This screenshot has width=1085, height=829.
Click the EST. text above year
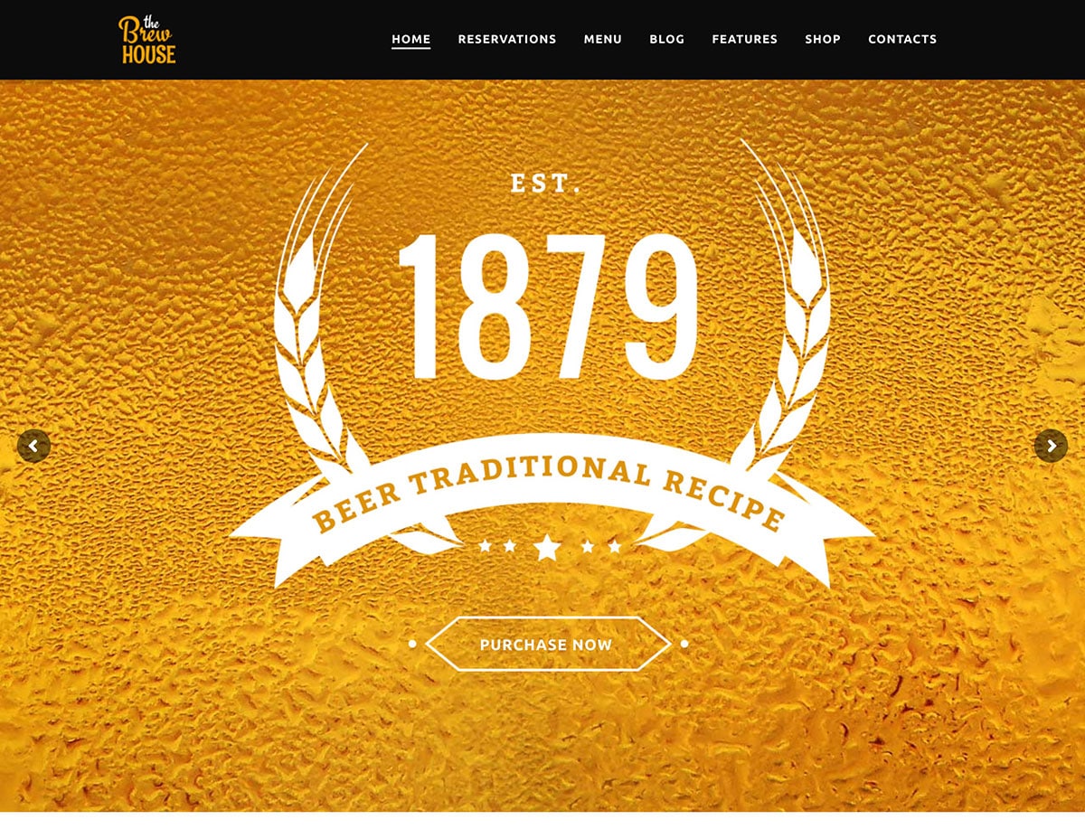pos(546,184)
